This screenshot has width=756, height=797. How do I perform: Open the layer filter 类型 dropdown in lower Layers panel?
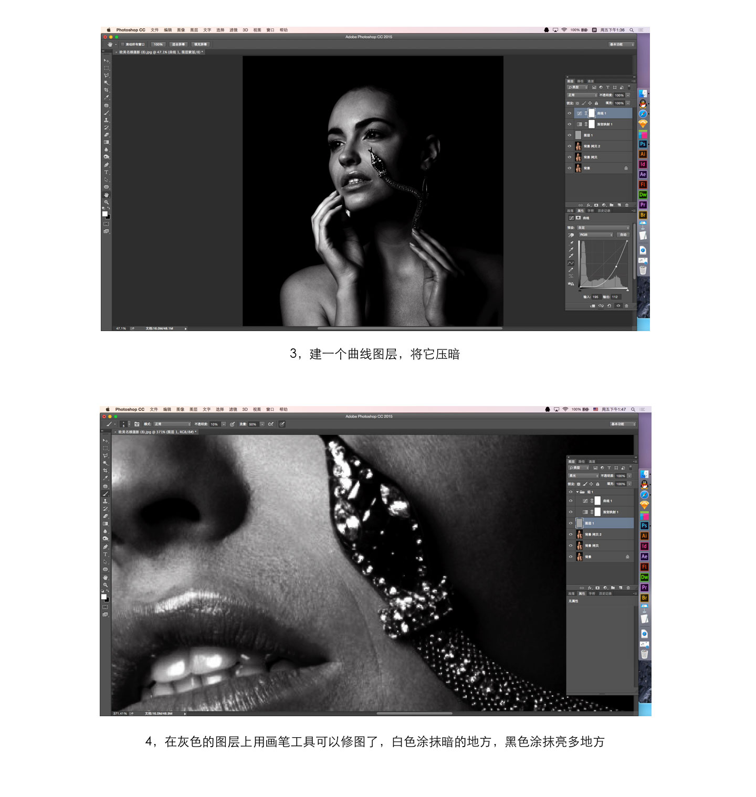point(579,468)
